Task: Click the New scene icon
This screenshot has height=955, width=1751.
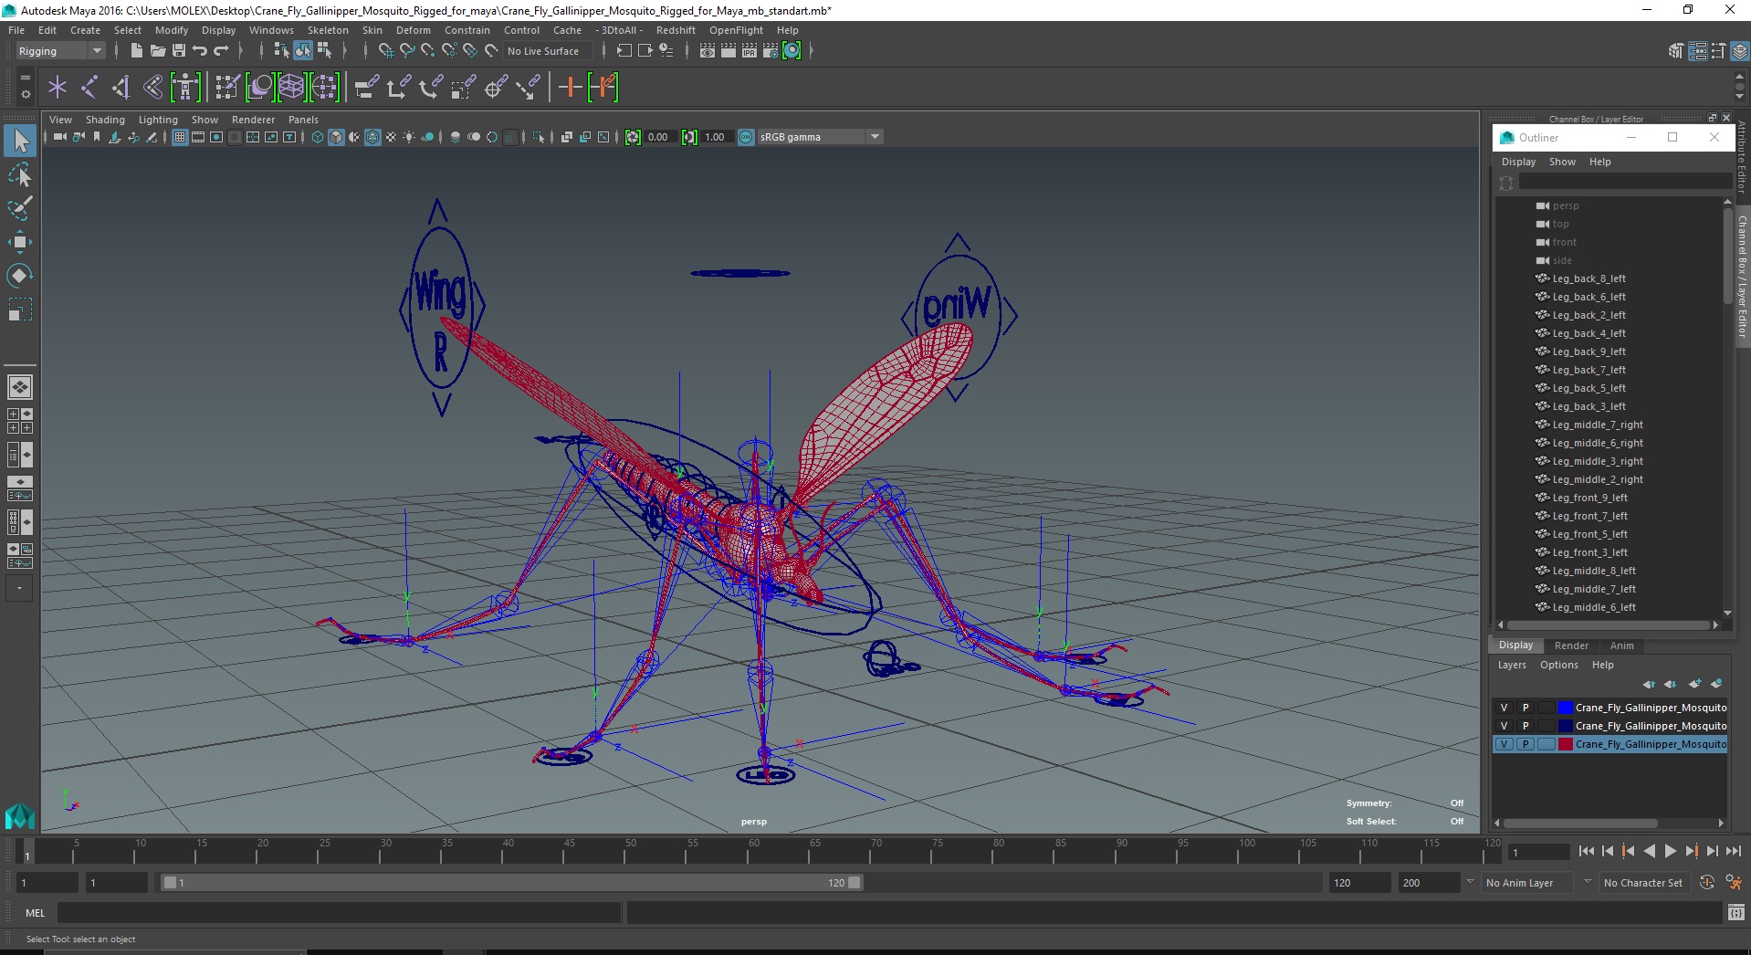Action: [136, 51]
